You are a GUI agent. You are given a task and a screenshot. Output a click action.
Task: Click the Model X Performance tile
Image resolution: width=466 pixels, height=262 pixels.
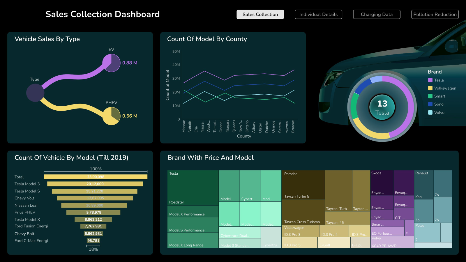pos(193,211)
